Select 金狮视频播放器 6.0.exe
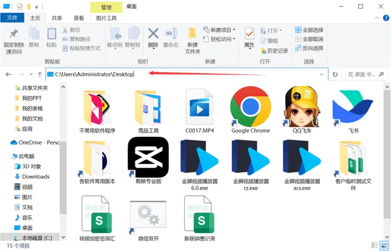This screenshot has width=391, height=251. [199, 165]
